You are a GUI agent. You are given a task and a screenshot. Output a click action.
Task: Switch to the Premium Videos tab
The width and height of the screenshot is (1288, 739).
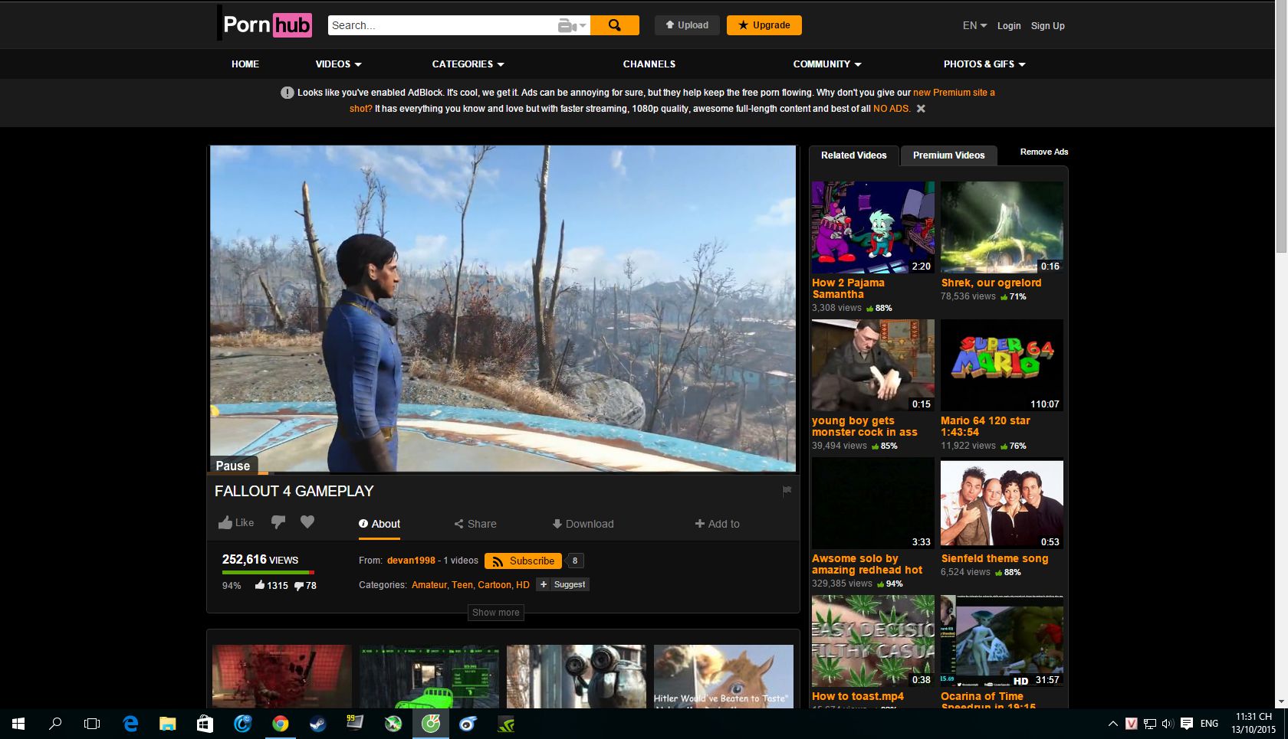pyautogui.click(x=948, y=155)
